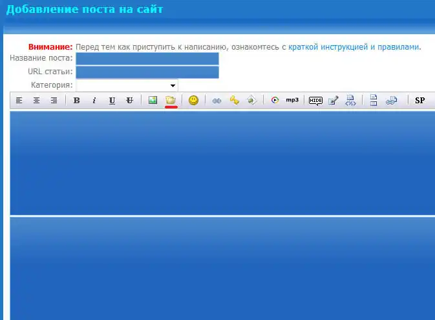The height and width of the screenshot is (320, 435).
Task: Click the Название поста input field
Action: 147,59
